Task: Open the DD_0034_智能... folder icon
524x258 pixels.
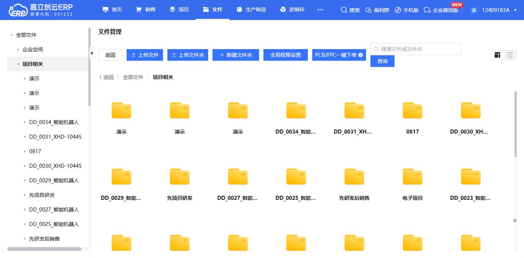Action: (296, 111)
